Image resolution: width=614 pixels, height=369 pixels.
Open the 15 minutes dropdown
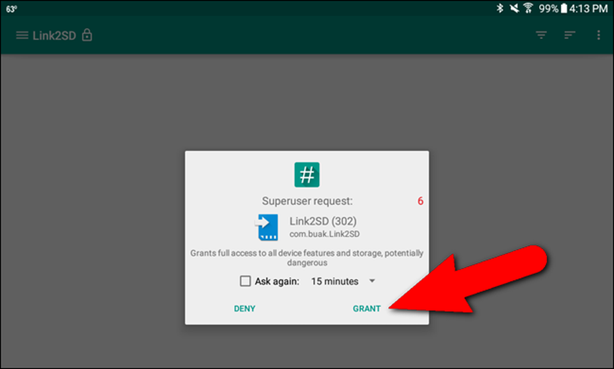click(x=343, y=281)
